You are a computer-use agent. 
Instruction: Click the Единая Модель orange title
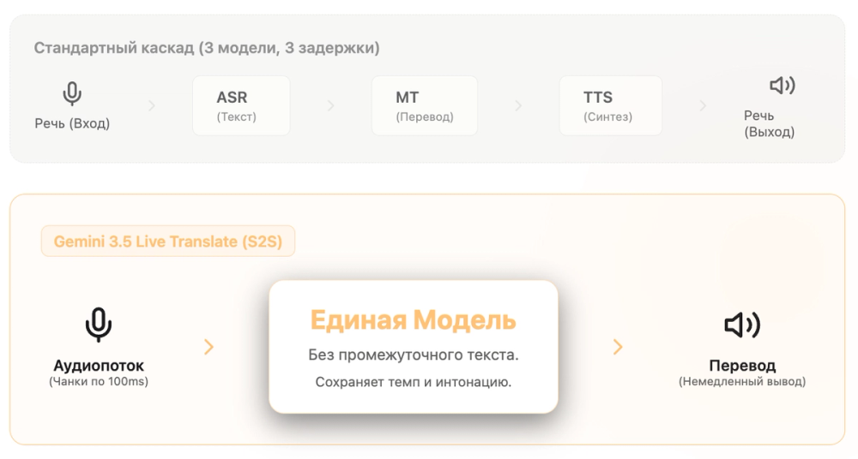click(x=414, y=320)
